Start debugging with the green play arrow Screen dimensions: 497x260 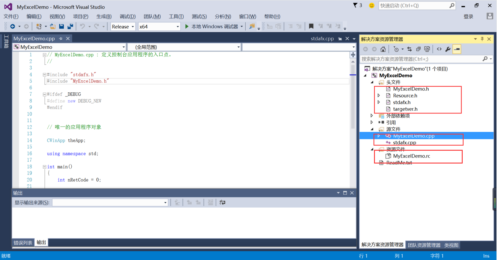coord(187,27)
